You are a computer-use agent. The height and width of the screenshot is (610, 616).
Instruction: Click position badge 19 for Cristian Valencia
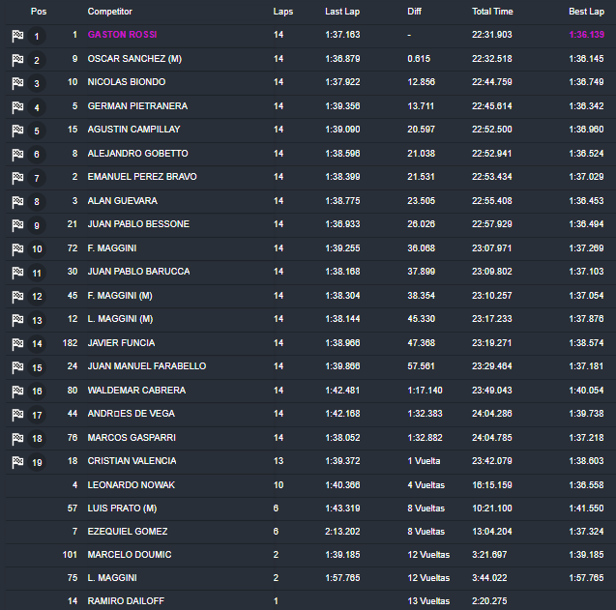click(x=37, y=462)
